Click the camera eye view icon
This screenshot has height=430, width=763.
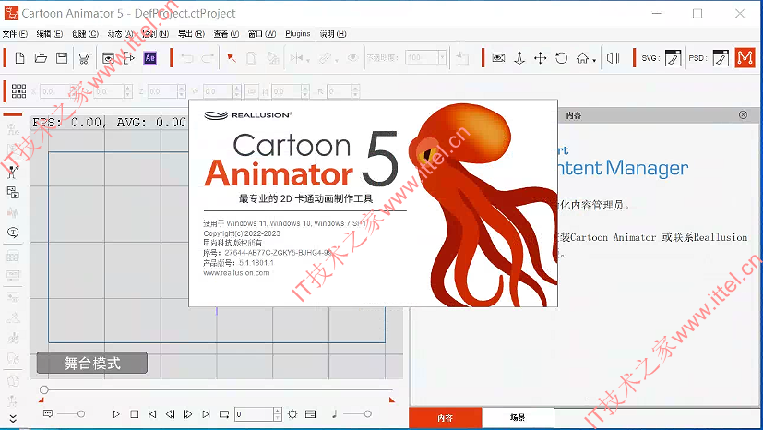(498, 58)
